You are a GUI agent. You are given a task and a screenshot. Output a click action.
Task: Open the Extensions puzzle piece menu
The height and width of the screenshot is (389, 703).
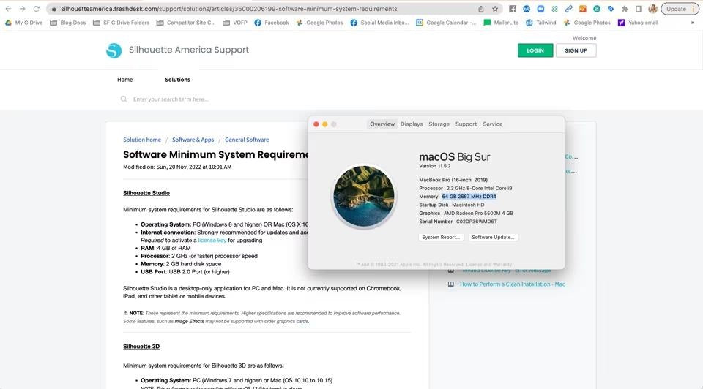[625, 9]
